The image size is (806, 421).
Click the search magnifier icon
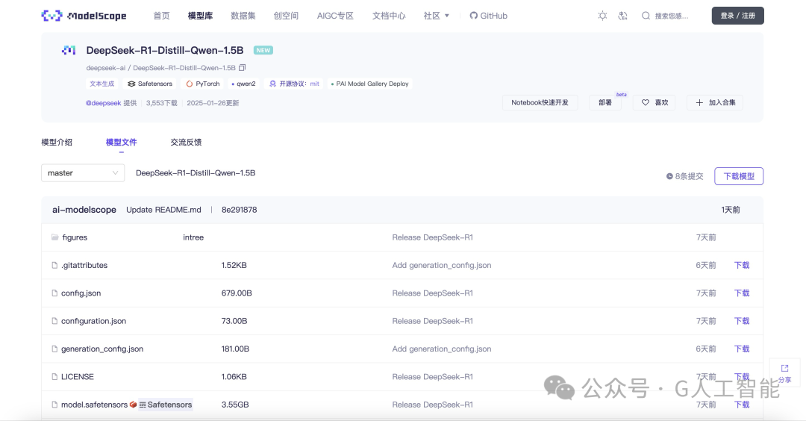pos(646,16)
